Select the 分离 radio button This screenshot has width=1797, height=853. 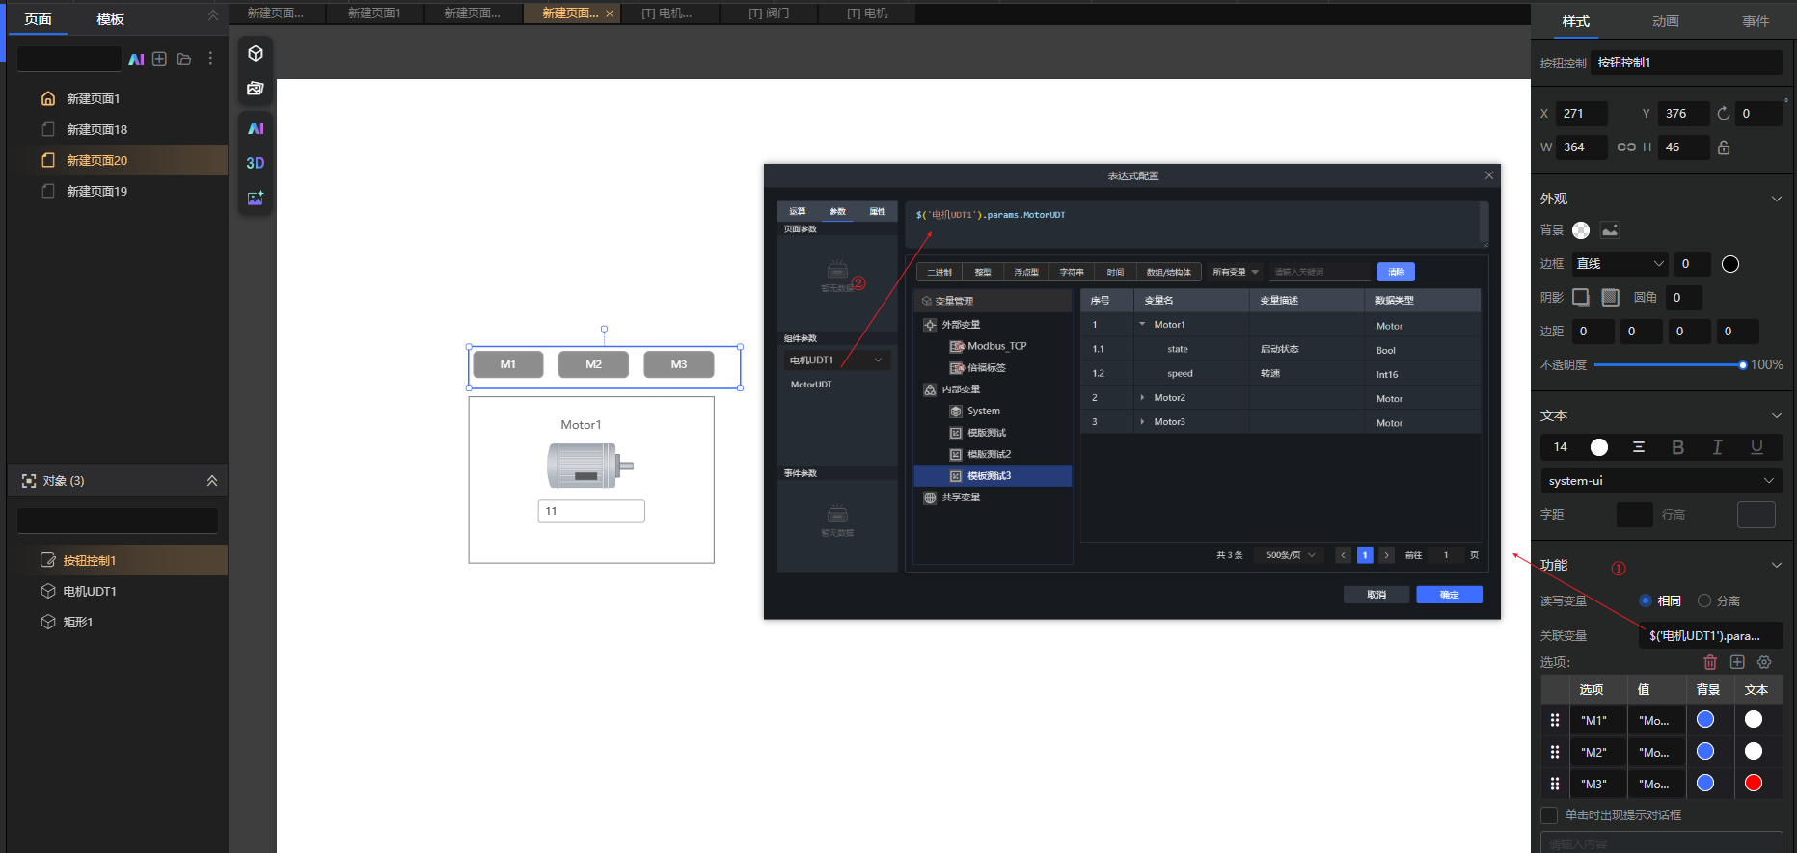1704,600
